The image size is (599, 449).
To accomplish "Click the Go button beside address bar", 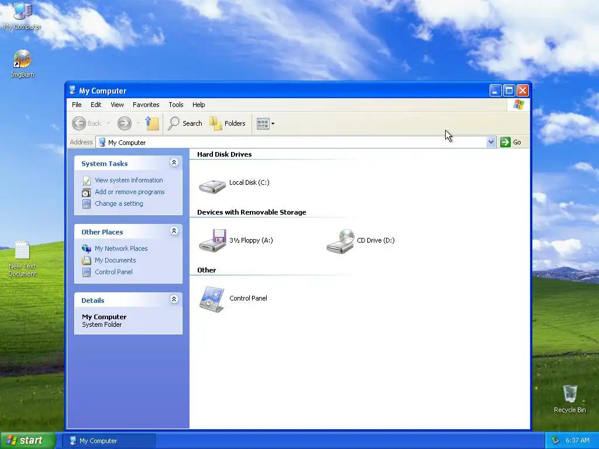I will tap(511, 142).
